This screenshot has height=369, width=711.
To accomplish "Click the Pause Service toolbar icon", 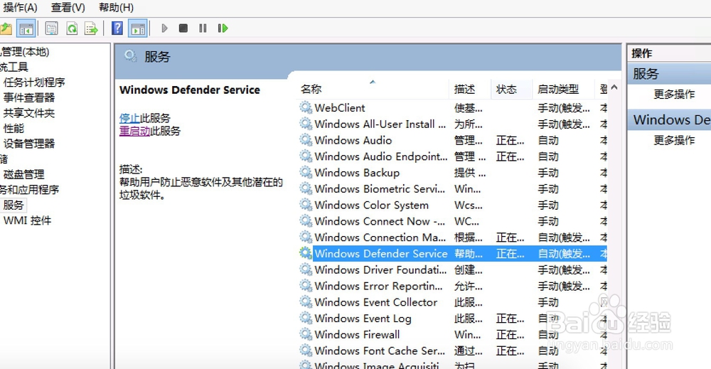I will pyautogui.click(x=203, y=28).
